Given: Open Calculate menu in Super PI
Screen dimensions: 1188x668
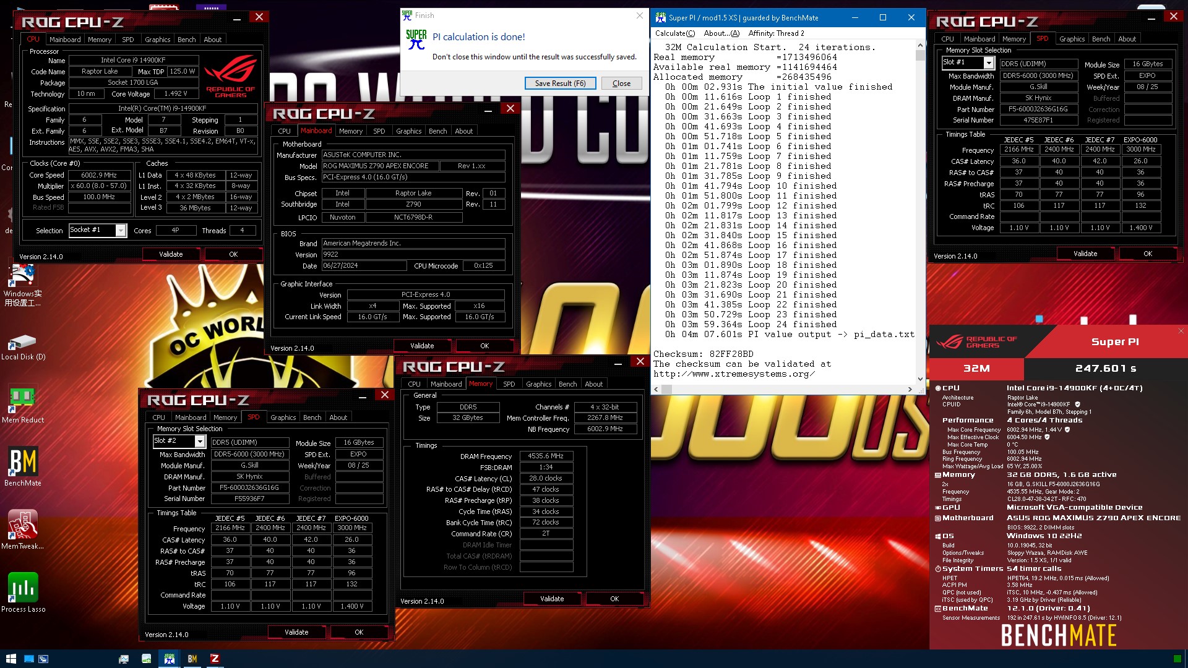Looking at the screenshot, I should click(674, 33).
